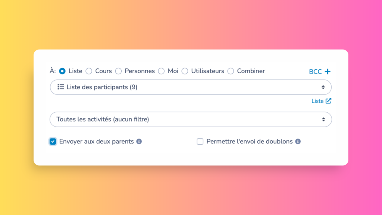The height and width of the screenshot is (215, 382).
Task: Open the Toutes les activités filter dropdown
Action: 191,119
